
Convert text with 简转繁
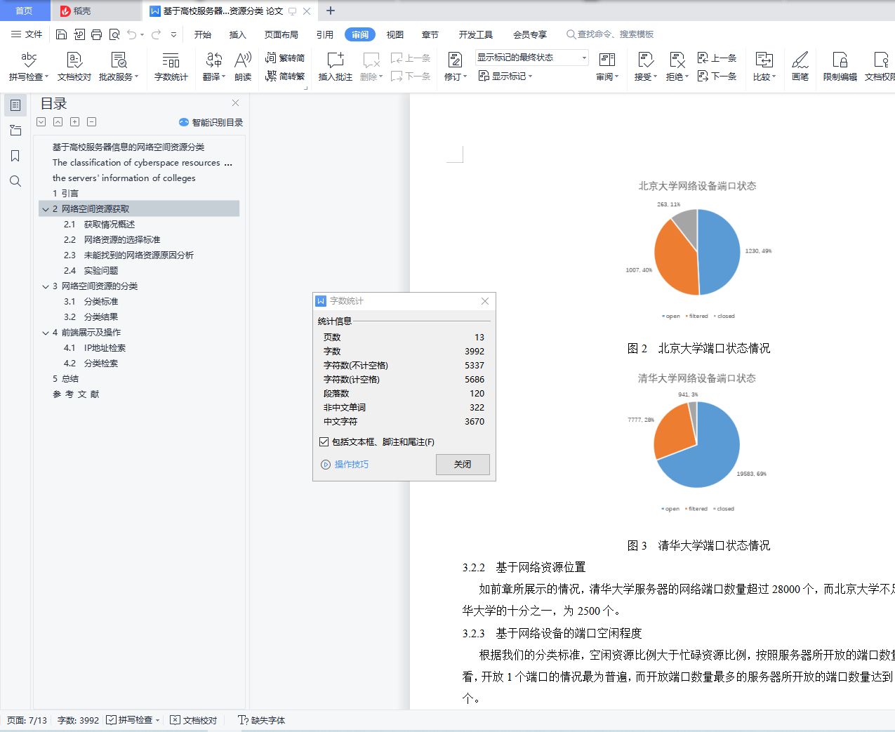pyautogui.click(x=285, y=76)
